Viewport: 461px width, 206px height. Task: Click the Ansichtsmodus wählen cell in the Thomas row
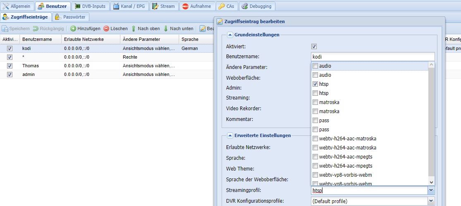(x=150, y=66)
